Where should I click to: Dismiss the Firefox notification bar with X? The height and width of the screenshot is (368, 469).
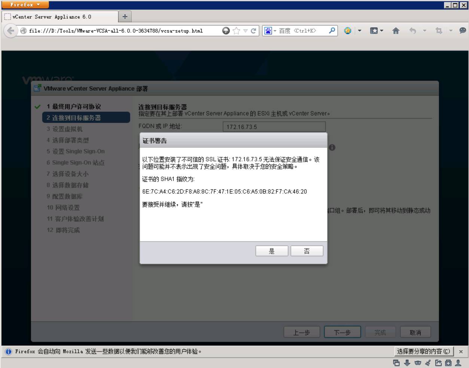(461, 352)
